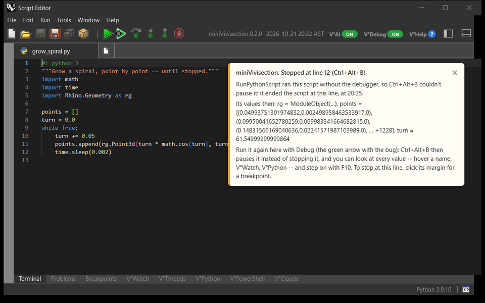Open the V°Threads tab
Viewport: 485px width, 303px height.
tap(172, 279)
